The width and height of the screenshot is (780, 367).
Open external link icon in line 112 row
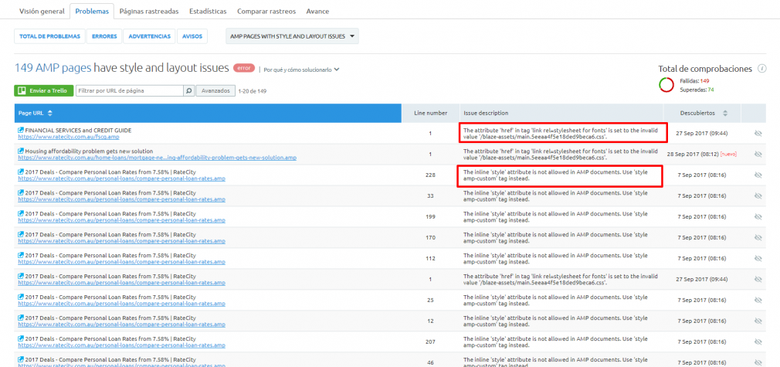(x=21, y=256)
